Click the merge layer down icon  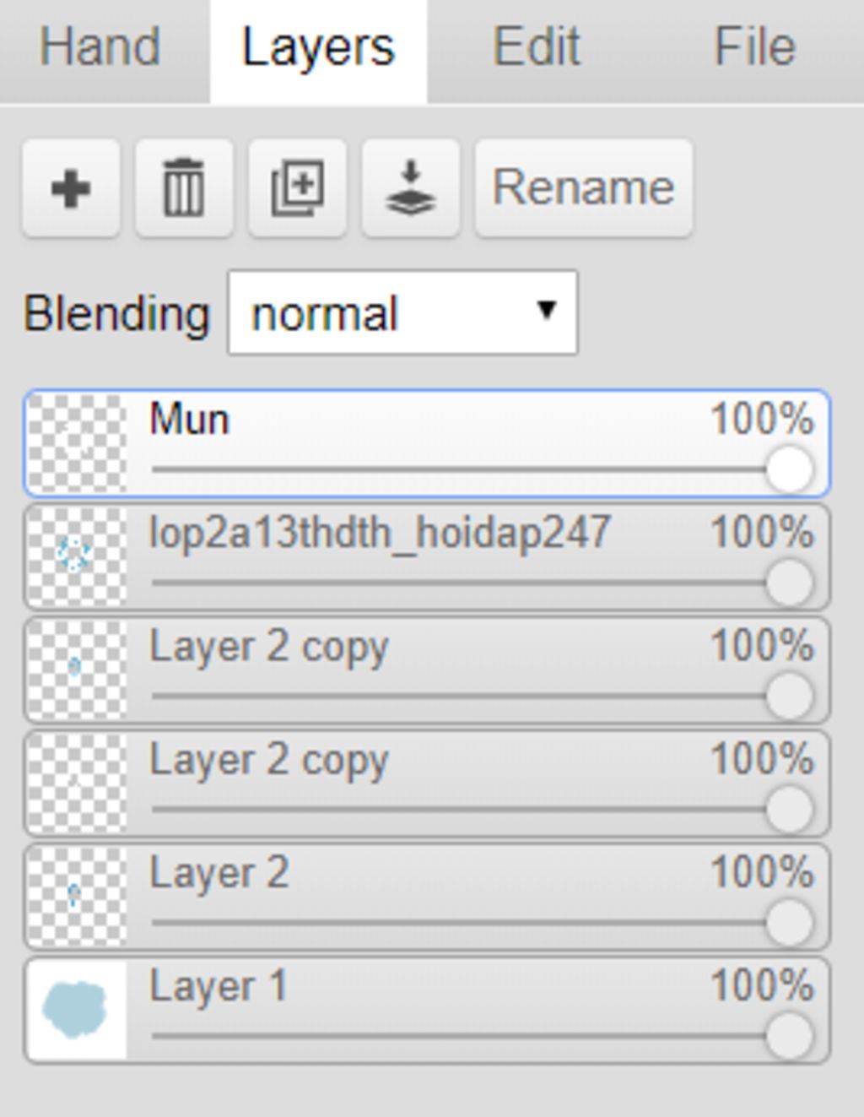click(x=410, y=187)
